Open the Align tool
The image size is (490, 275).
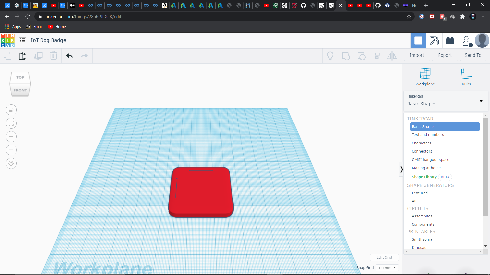click(377, 56)
